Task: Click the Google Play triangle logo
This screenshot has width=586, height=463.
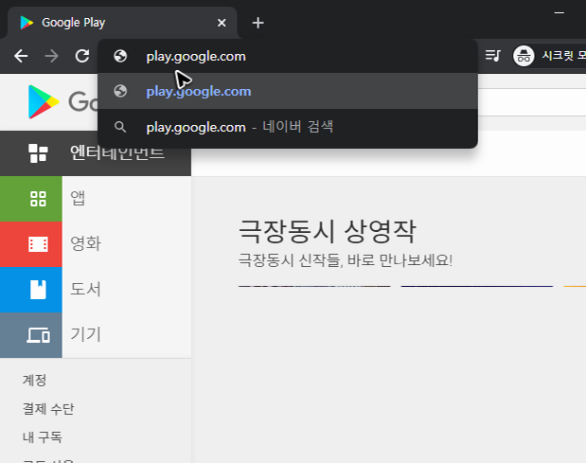Action: [44, 101]
